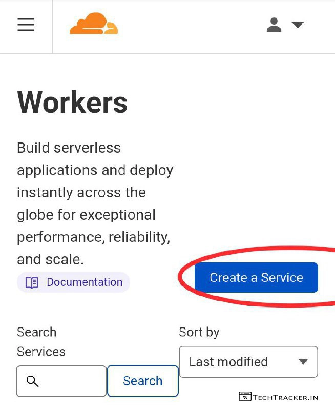Open the hamburger navigation menu
Viewport: 335px width, 410px height.
coord(26,25)
